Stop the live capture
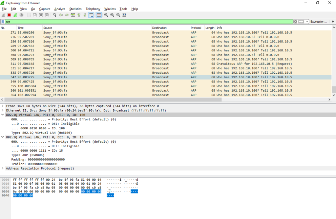 [x=9, y=15]
